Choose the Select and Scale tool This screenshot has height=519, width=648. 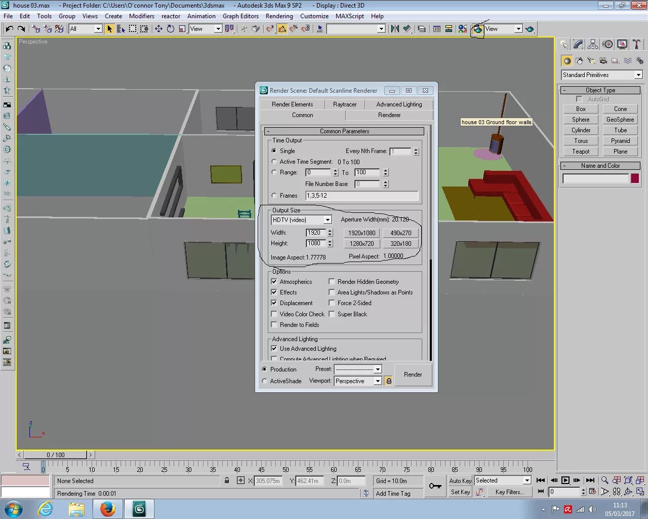click(x=182, y=29)
